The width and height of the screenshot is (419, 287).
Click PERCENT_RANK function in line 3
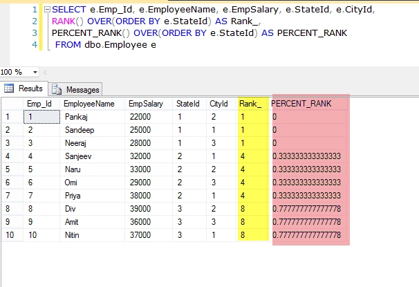pos(87,33)
